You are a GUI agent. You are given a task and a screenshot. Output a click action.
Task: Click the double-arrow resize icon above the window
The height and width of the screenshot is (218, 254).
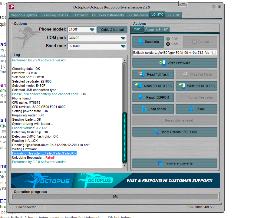(183, 4)
